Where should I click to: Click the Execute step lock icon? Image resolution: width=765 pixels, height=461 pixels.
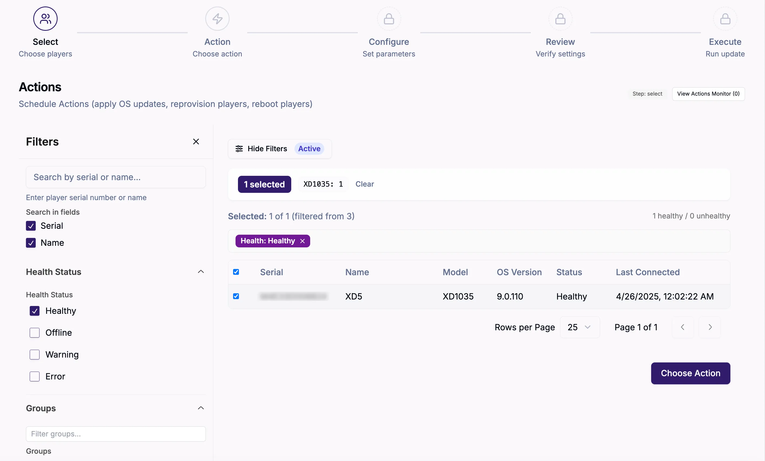coord(725,19)
